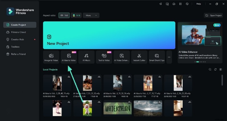
Task: Refresh the local projects list
Action: point(215,69)
